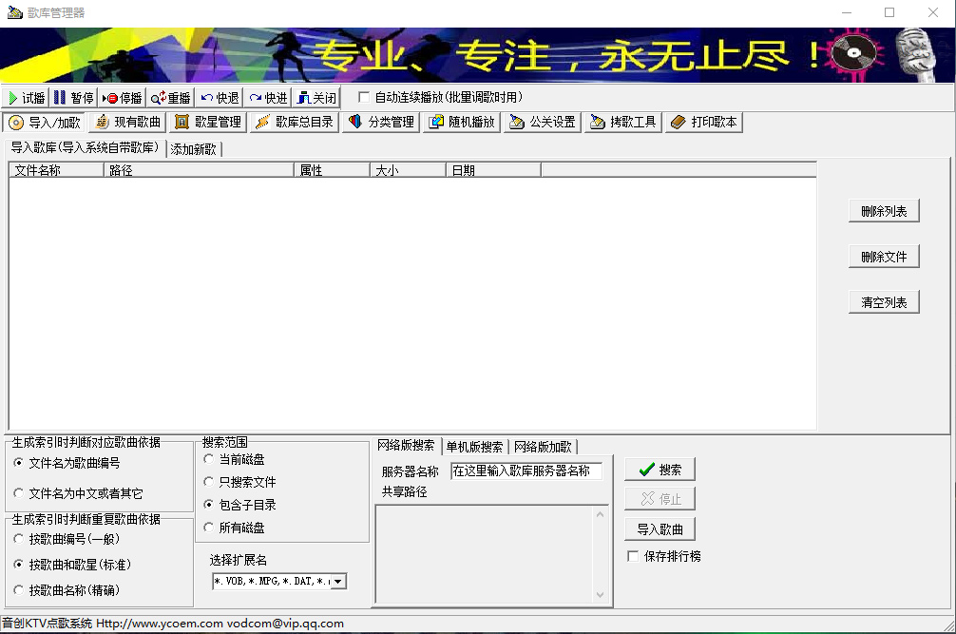Switch to 网络版加歌 tab

tap(543, 447)
